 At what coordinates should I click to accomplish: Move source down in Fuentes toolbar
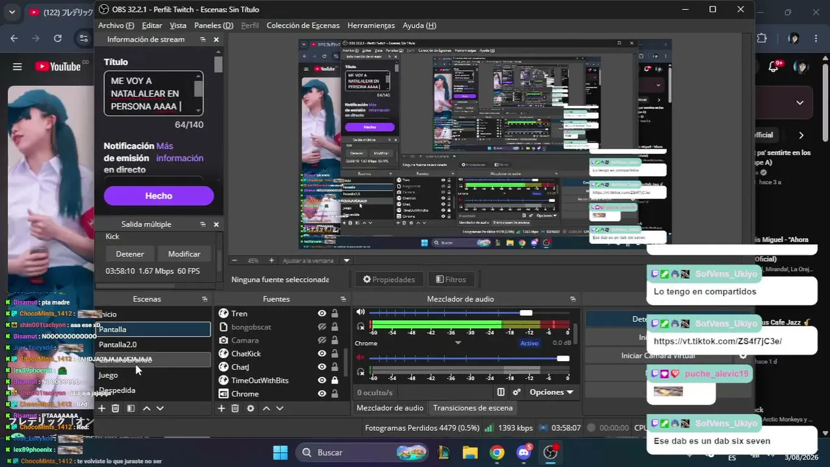(280, 408)
